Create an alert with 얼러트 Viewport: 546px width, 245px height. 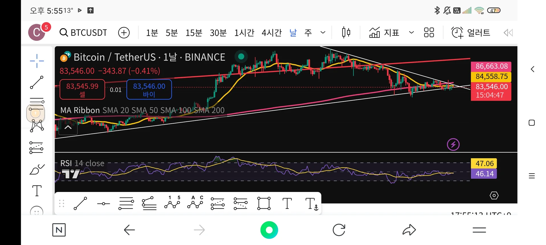(x=471, y=33)
